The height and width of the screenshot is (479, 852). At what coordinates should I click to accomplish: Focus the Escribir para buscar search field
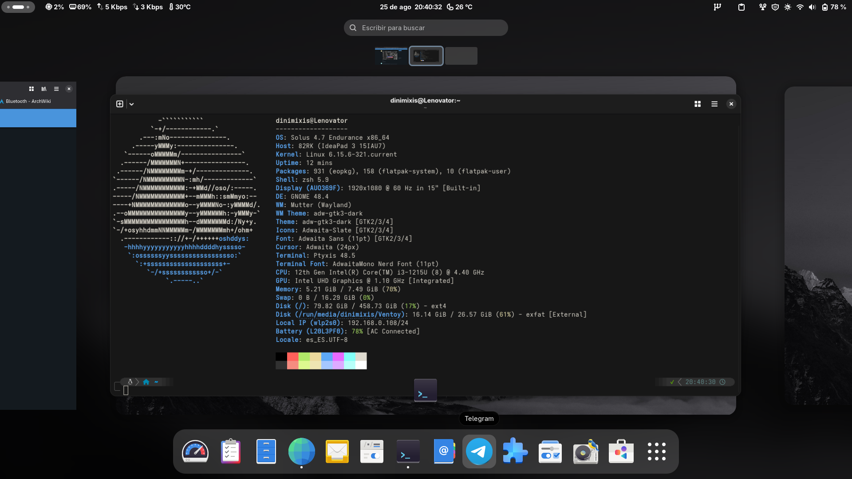pos(426,27)
